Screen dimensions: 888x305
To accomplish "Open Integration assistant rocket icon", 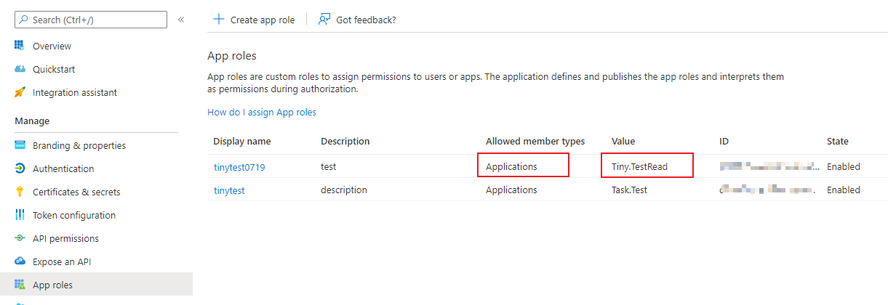I will tap(20, 92).
